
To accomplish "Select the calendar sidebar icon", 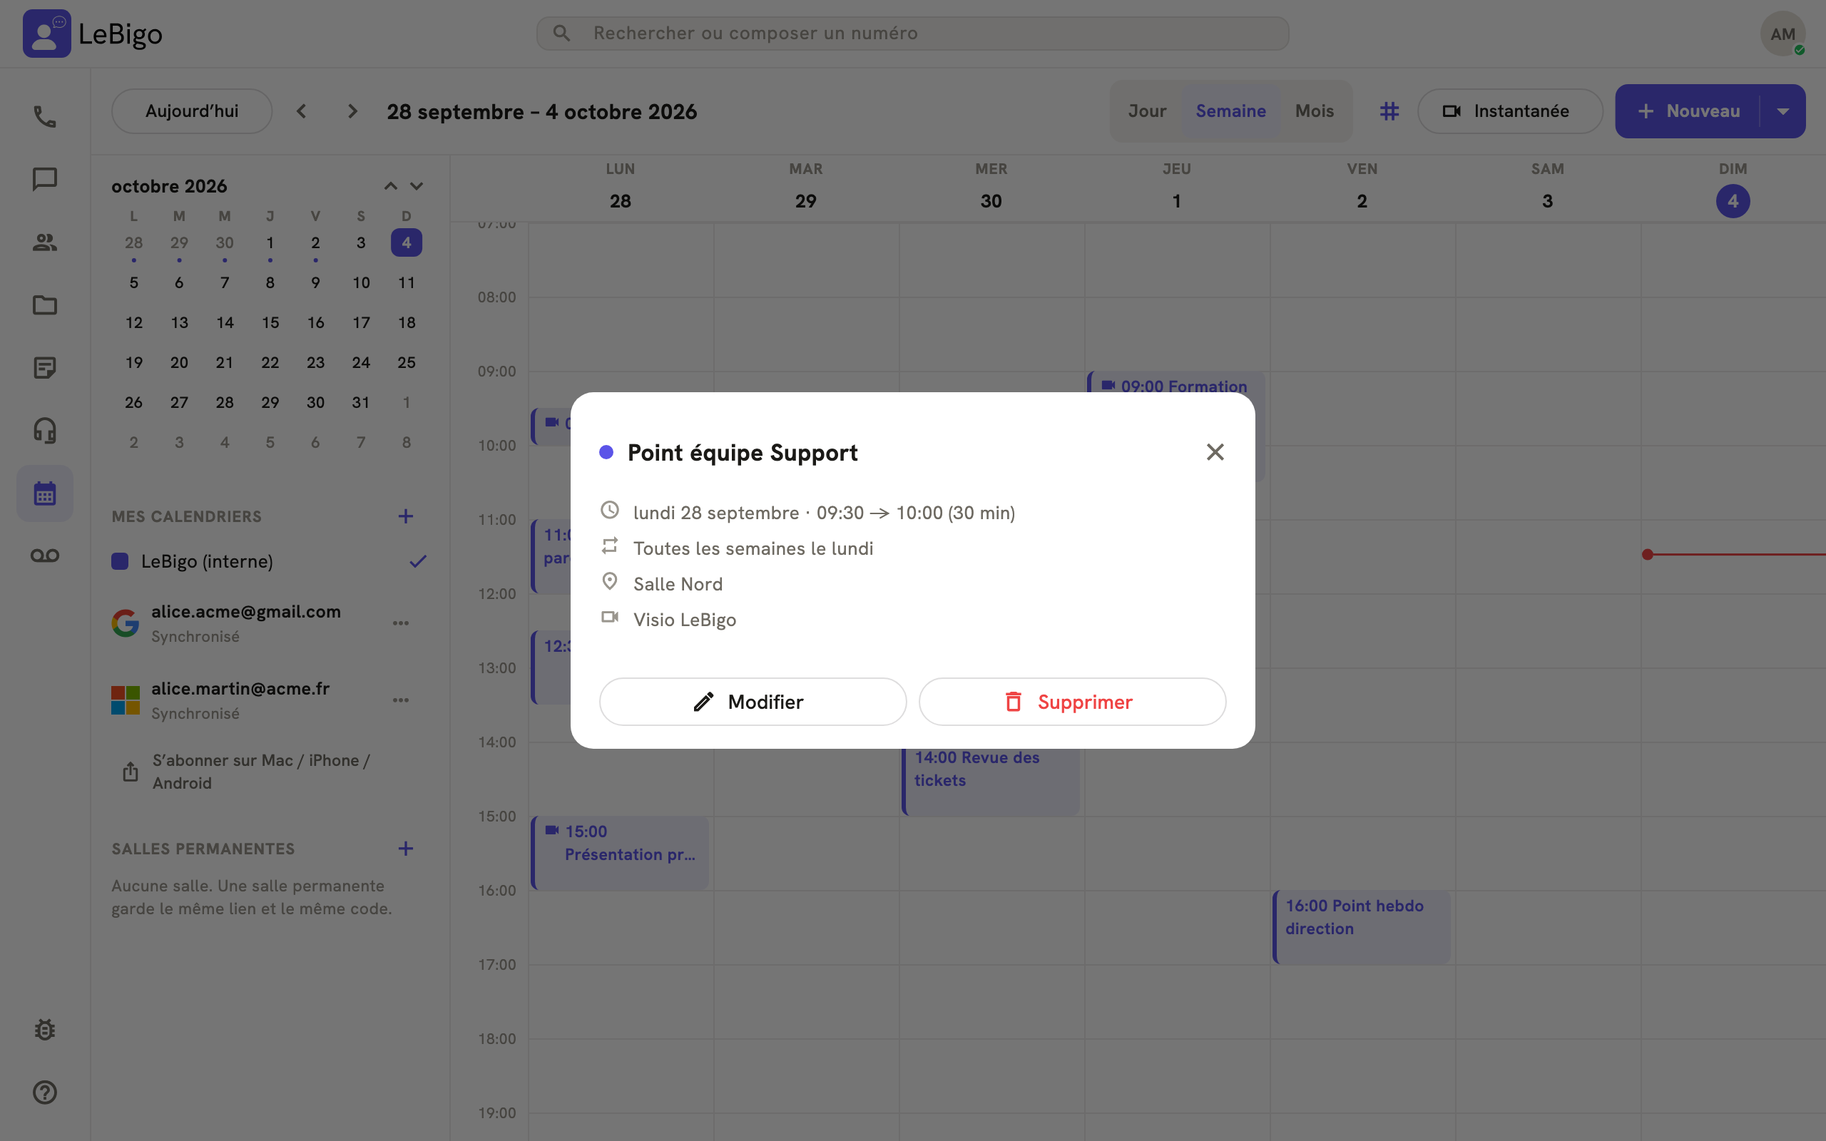I will (44, 493).
